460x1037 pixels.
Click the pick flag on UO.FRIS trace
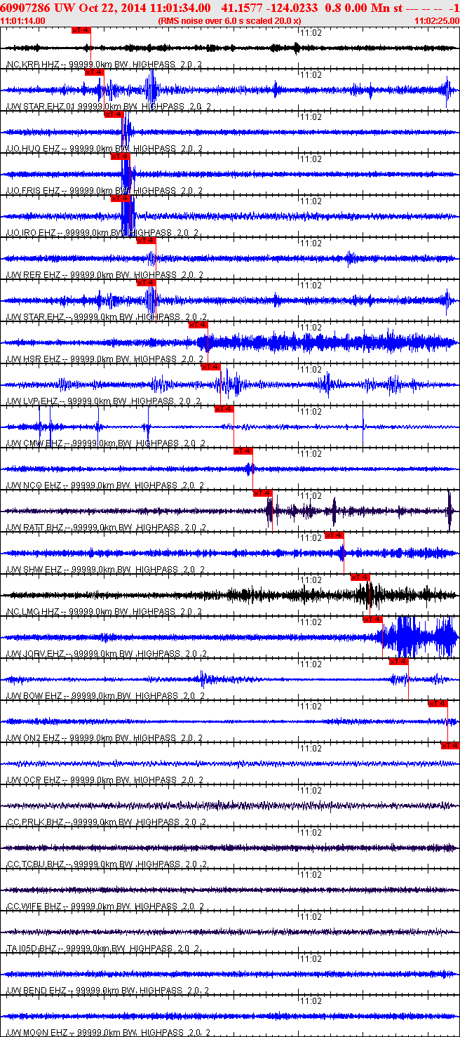tap(121, 156)
